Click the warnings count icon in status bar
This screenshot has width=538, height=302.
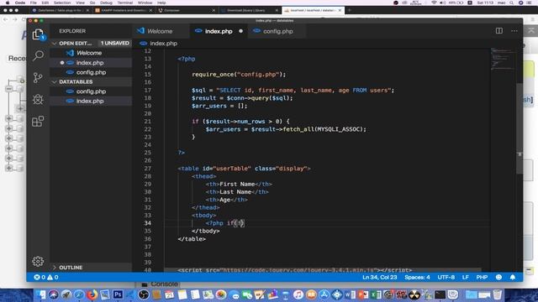point(50,277)
